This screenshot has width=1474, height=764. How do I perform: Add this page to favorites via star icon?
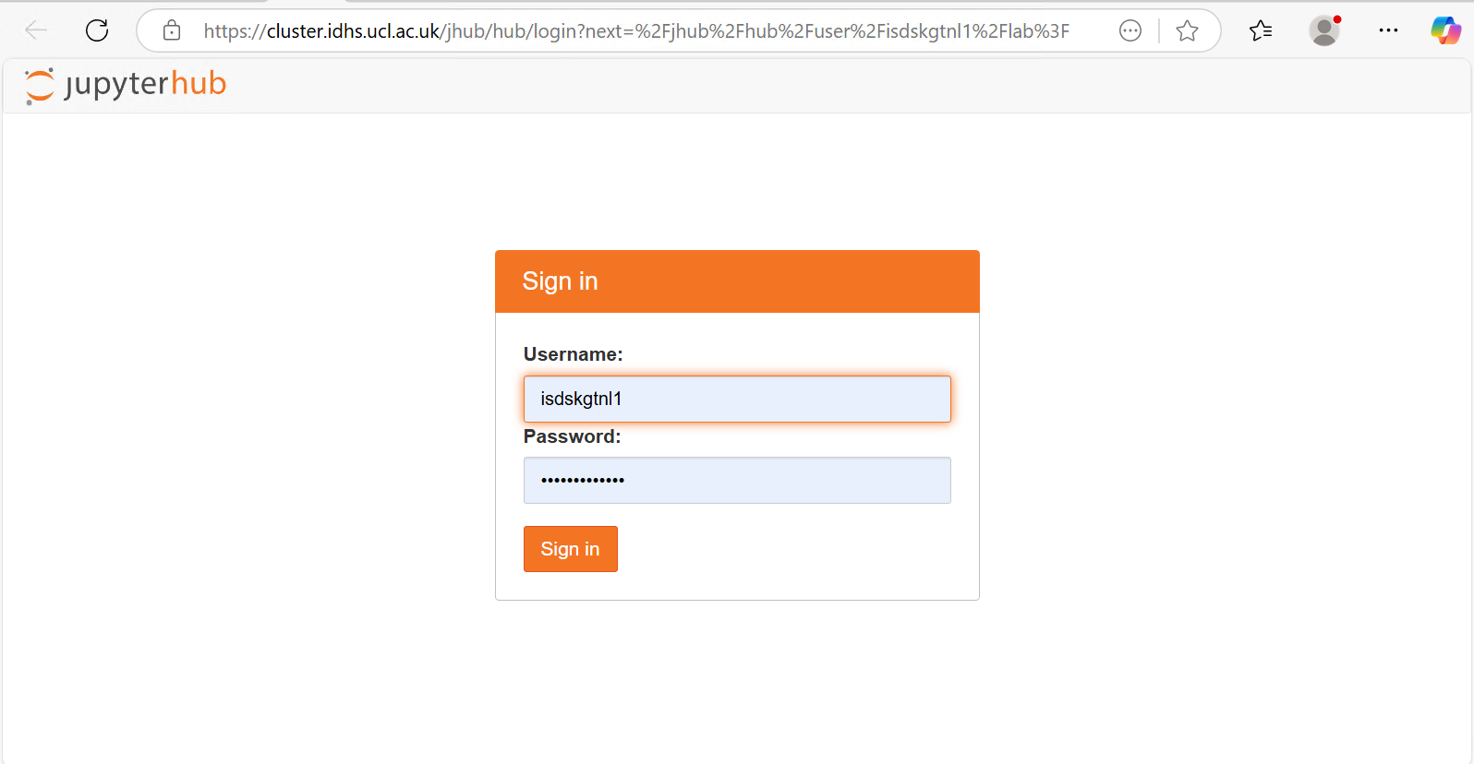1188,30
